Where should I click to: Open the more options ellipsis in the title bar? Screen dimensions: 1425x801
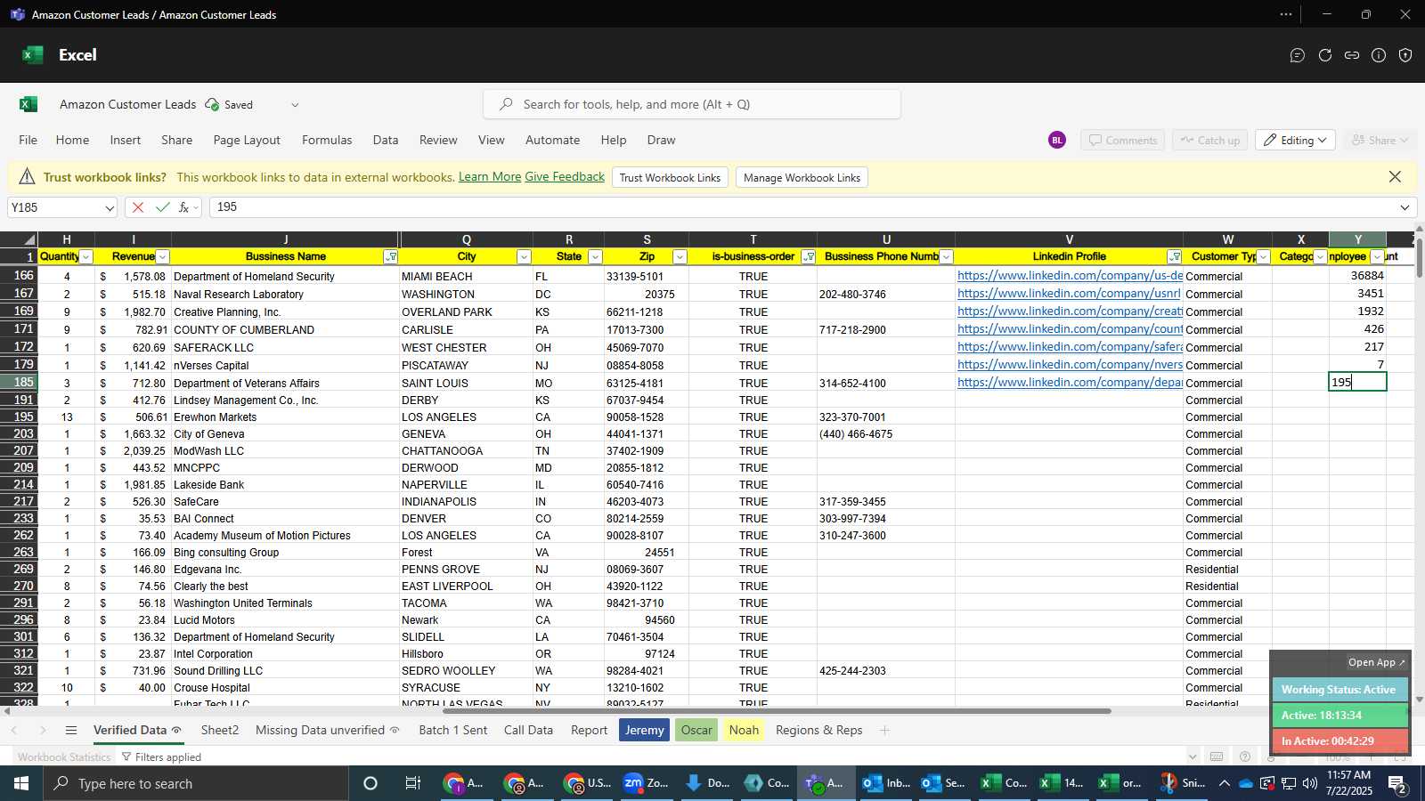point(1286,14)
